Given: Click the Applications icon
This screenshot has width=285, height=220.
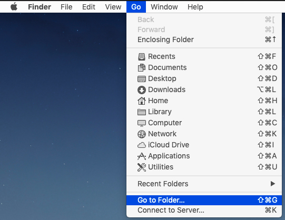Looking at the screenshot, I should coord(142,156).
